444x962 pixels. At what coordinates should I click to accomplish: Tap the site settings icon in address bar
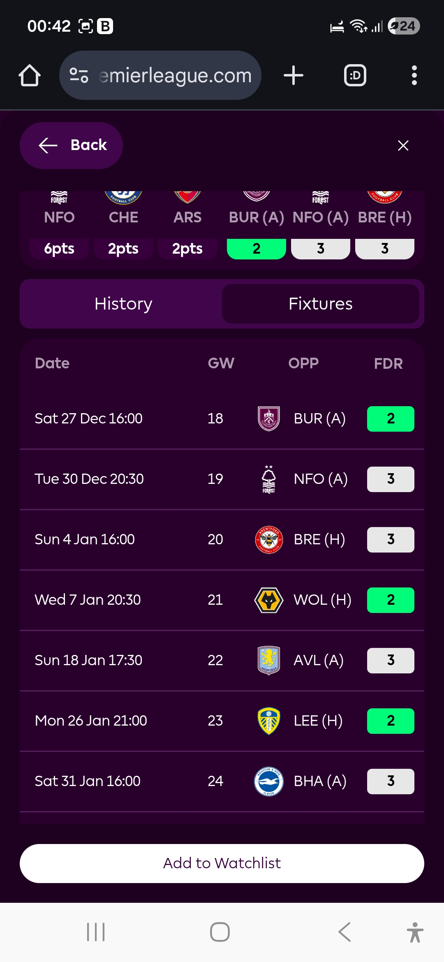79,76
